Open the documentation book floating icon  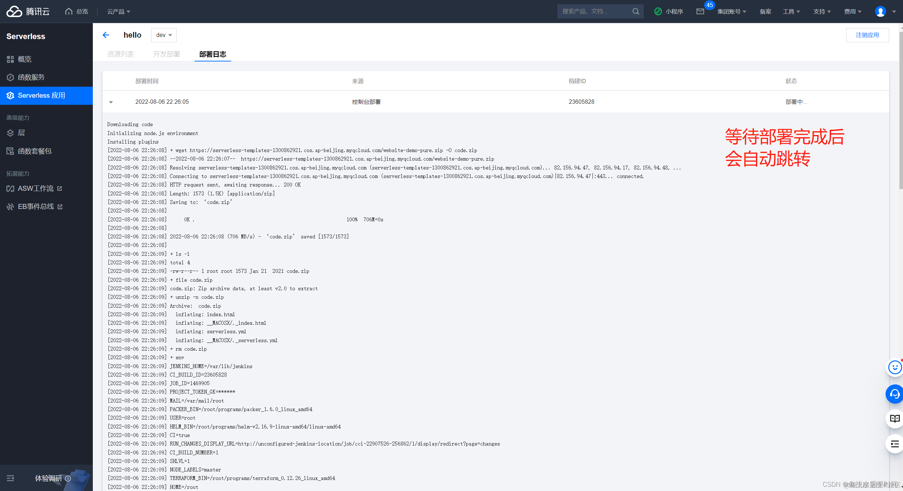point(894,419)
